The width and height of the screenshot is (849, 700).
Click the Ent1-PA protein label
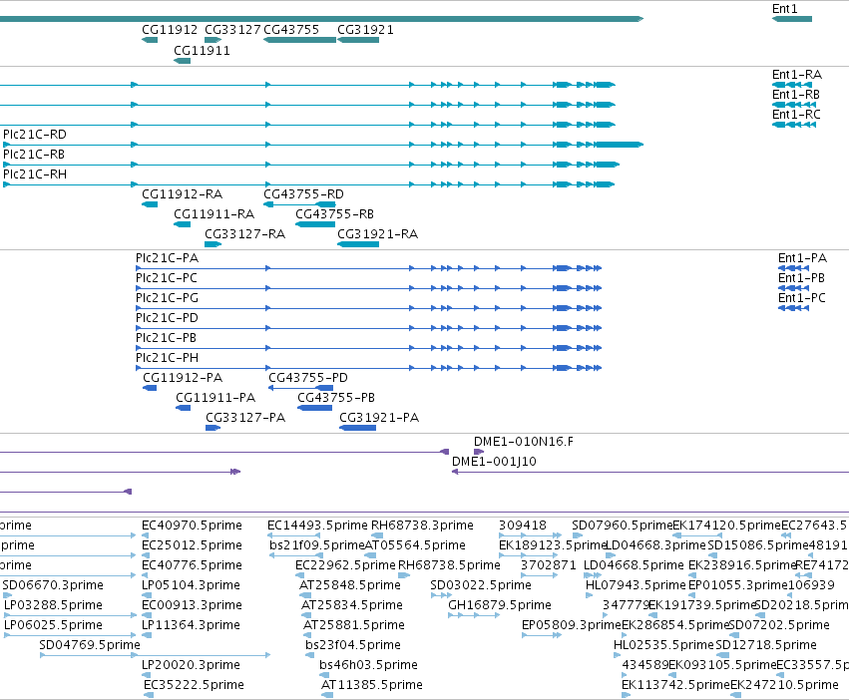tap(802, 258)
